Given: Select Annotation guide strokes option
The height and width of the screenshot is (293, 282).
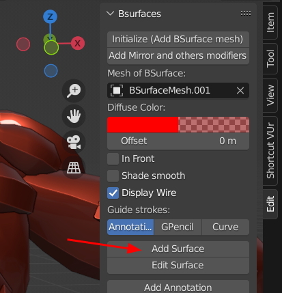Looking at the screenshot, I should click(x=130, y=227).
